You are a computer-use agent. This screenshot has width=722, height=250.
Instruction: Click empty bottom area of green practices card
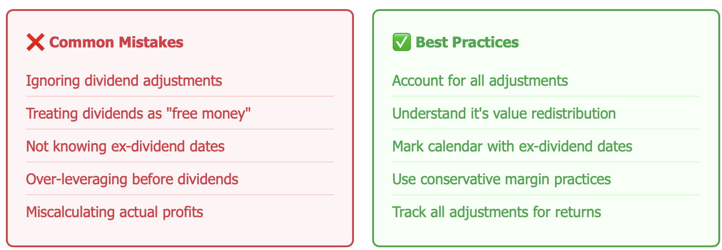point(545,234)
